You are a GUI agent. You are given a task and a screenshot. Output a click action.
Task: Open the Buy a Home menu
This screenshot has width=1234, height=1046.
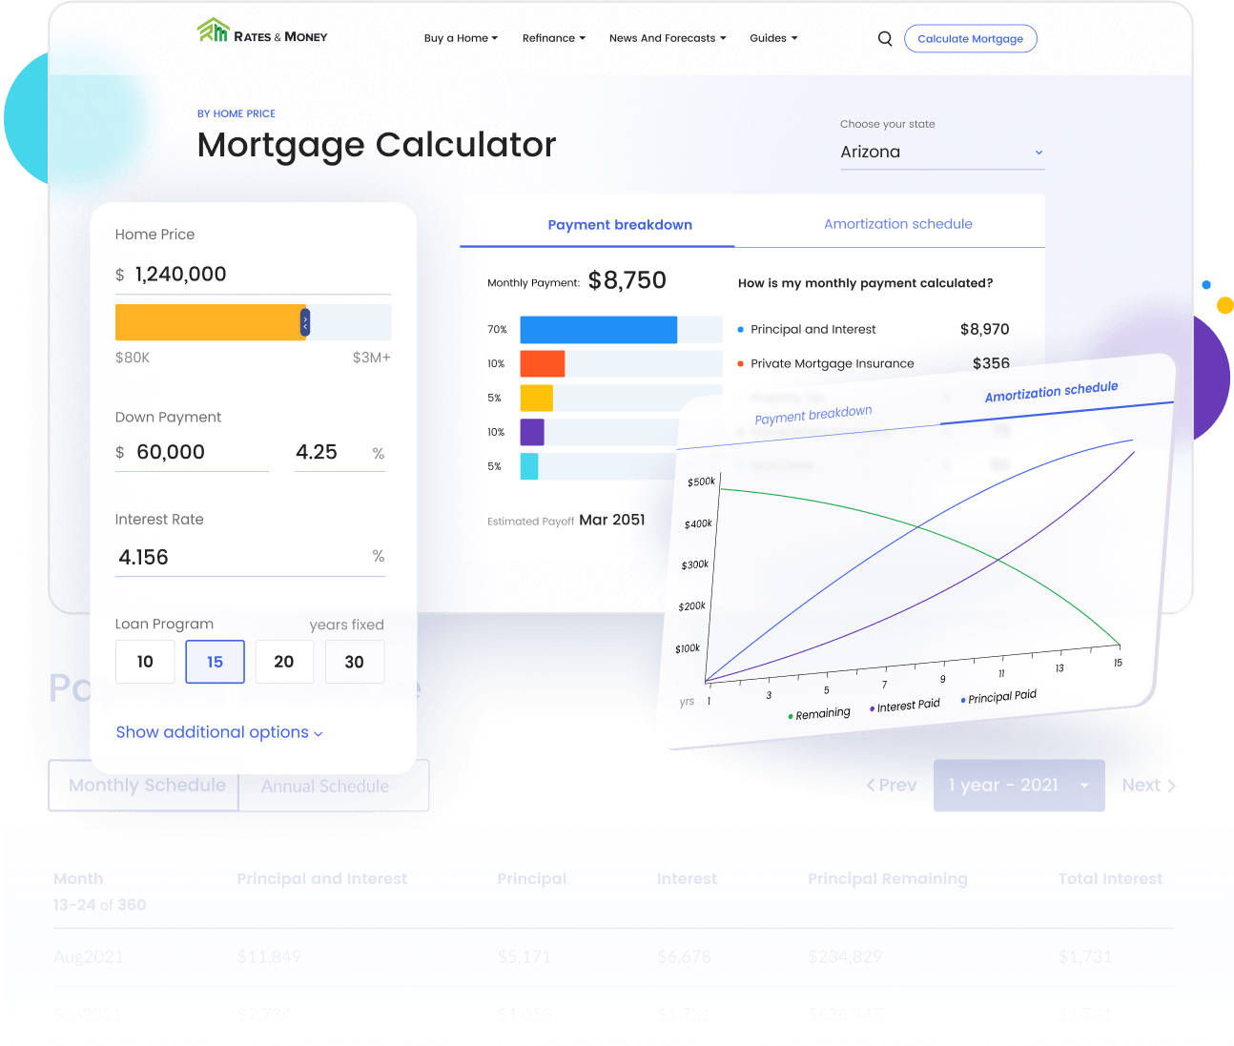coord(461,38)
